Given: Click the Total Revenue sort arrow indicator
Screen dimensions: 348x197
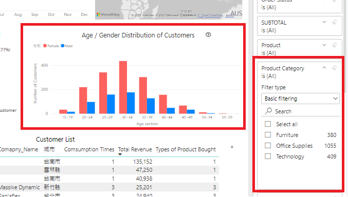Looking at the screenshot, I should point(120,154).
